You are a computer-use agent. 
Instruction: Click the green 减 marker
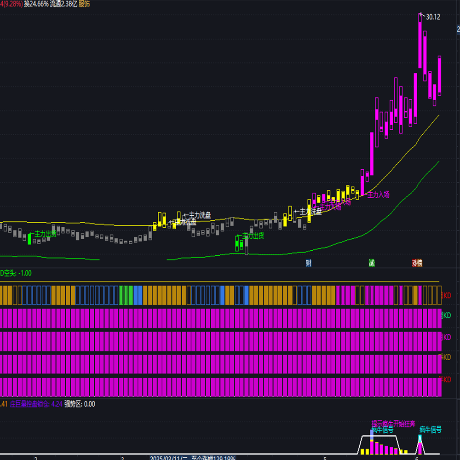(x=372, y=263)
